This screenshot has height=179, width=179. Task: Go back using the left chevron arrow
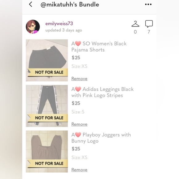point(31,4)
